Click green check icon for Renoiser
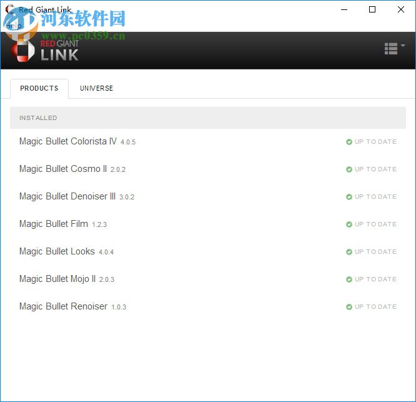 [x=349, y=307]
